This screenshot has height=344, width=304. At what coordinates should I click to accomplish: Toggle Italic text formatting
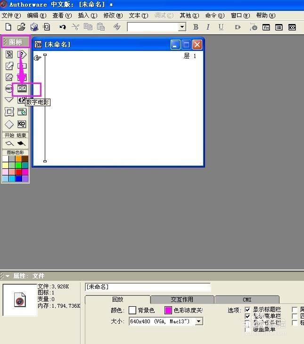208,27
